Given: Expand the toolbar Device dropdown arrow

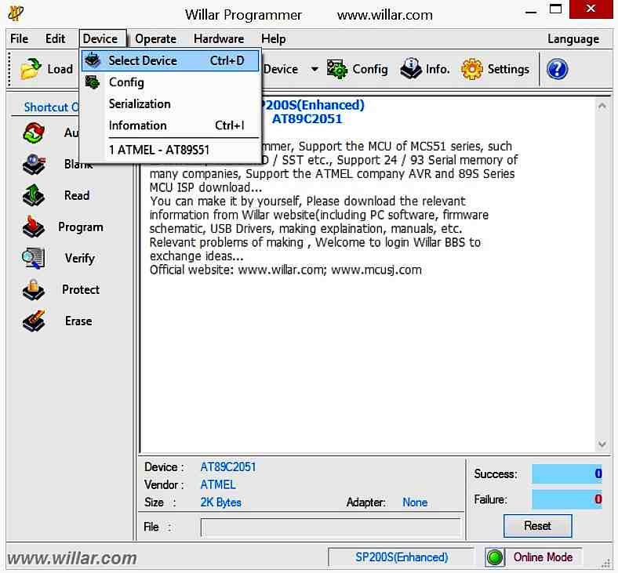Looking at the screenshot, I should pyautogui.click(x=314, y=69).
